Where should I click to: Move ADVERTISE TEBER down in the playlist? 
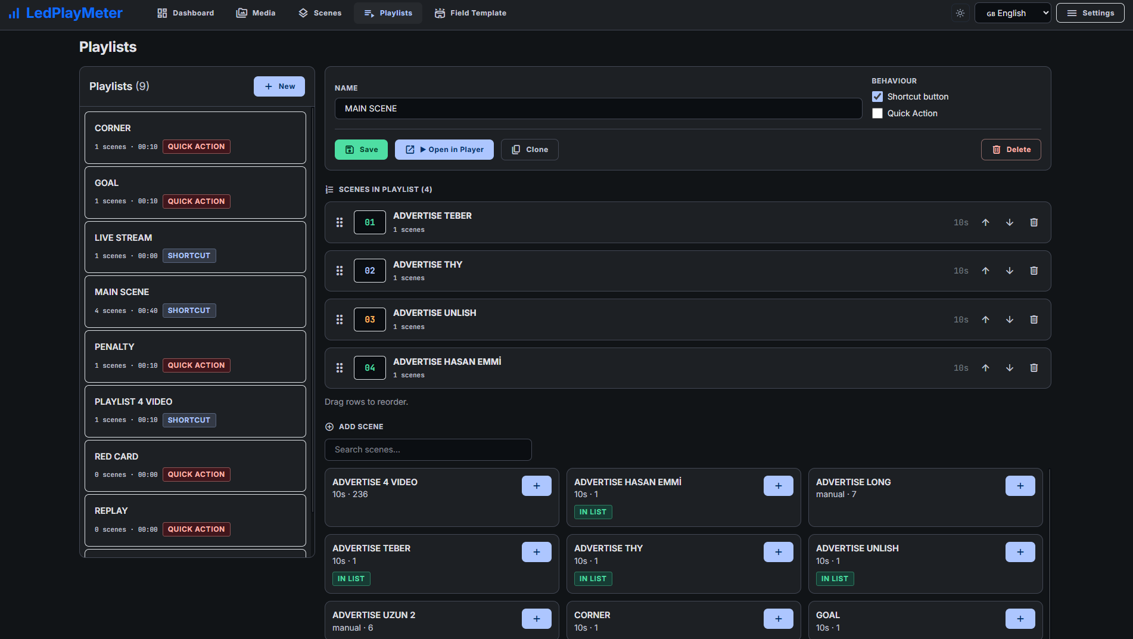coord(1010,222)
